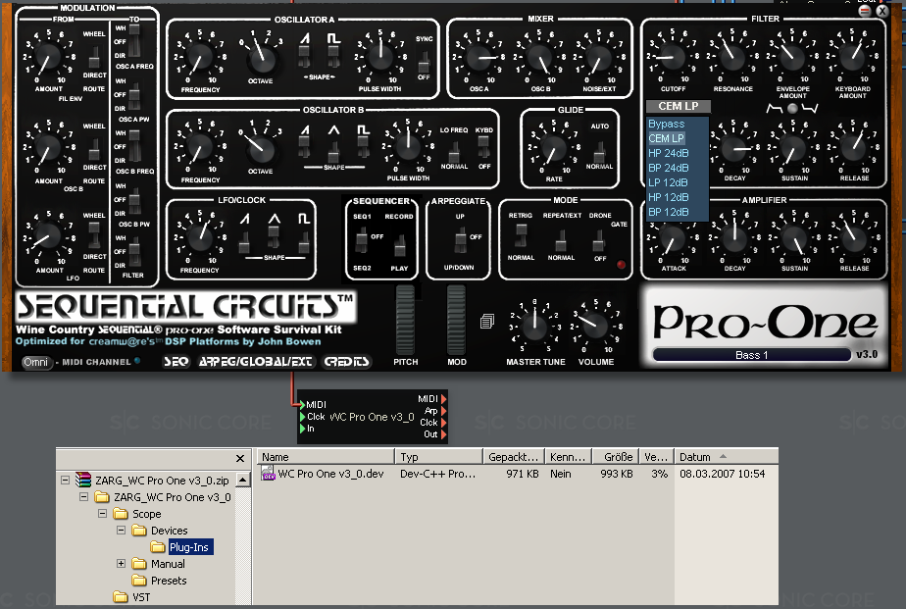Open the CEM LP filter type dropdown
Image resolution: width=906 pixels, height=609 pixels.
[x=679, y=106]
